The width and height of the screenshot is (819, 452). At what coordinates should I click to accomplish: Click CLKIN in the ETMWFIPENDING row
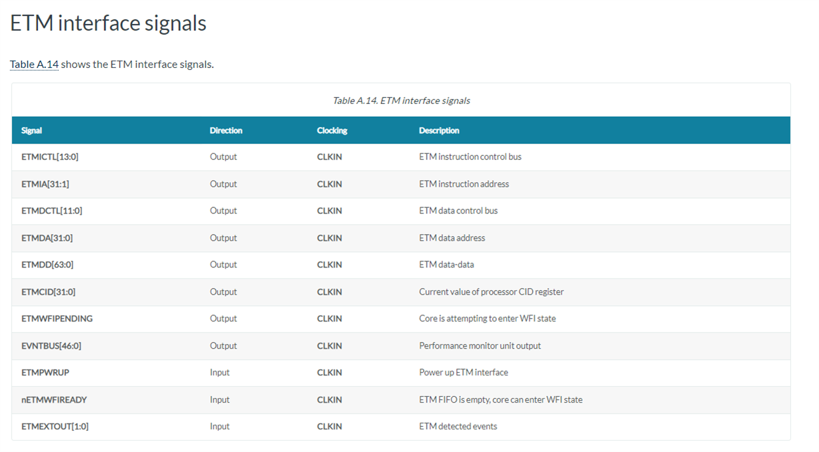tap(329, 319)
